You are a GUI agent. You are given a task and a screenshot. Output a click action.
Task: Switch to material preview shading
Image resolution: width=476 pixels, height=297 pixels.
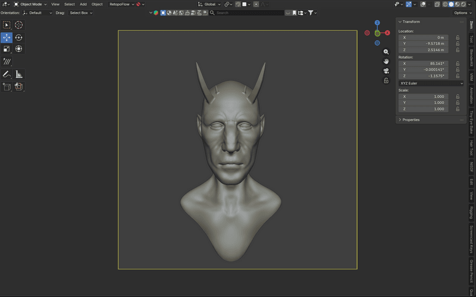(458, 4)
